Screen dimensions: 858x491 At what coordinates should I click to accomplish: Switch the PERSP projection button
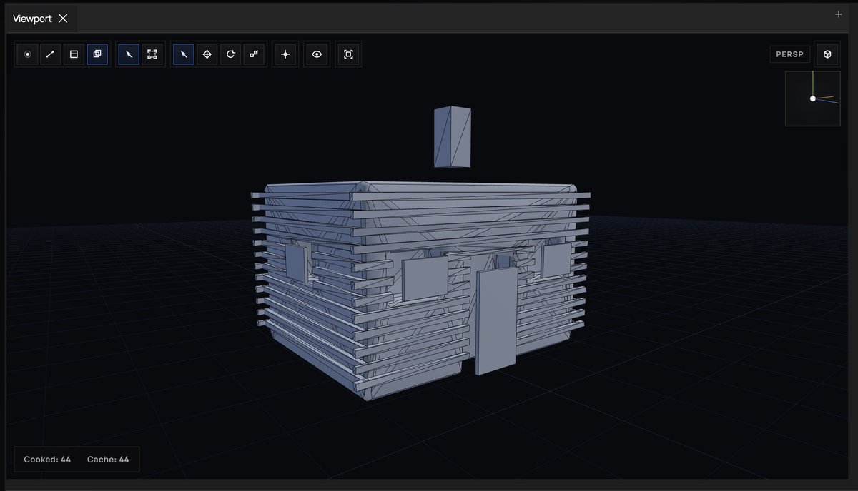790,54
